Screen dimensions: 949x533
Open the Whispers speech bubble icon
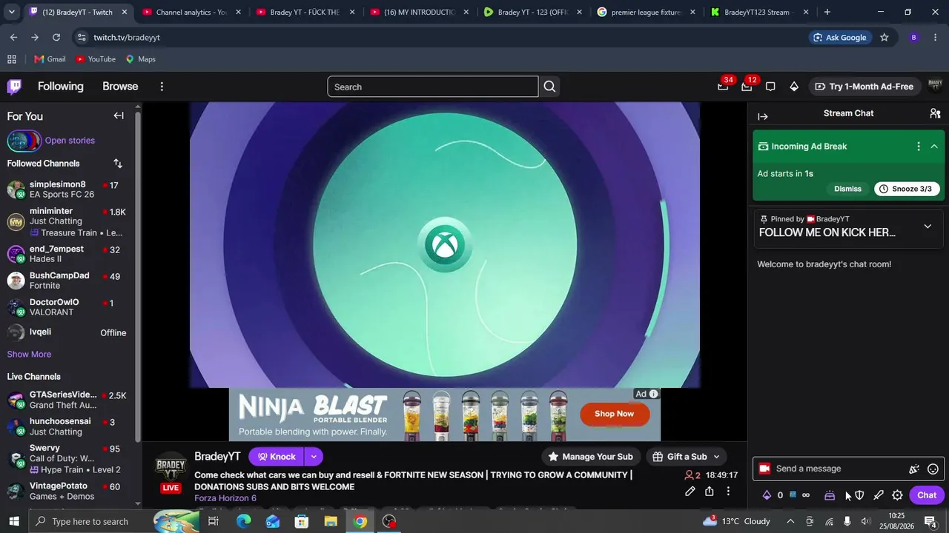click(770, 87)
